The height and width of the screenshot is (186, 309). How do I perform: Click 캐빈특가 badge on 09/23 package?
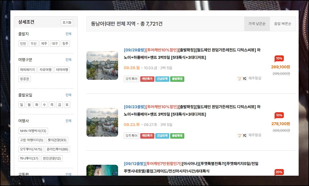pos(147,136)
